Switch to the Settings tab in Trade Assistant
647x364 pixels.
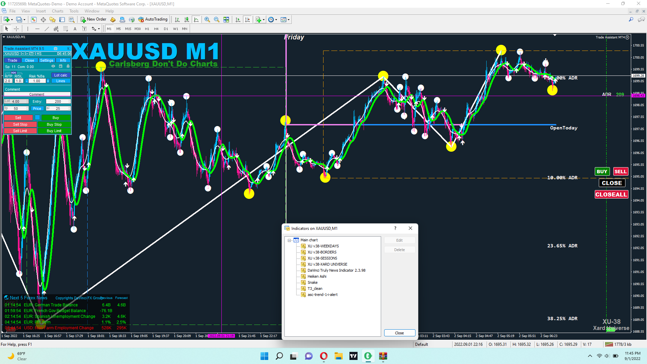tap(47, 60)
